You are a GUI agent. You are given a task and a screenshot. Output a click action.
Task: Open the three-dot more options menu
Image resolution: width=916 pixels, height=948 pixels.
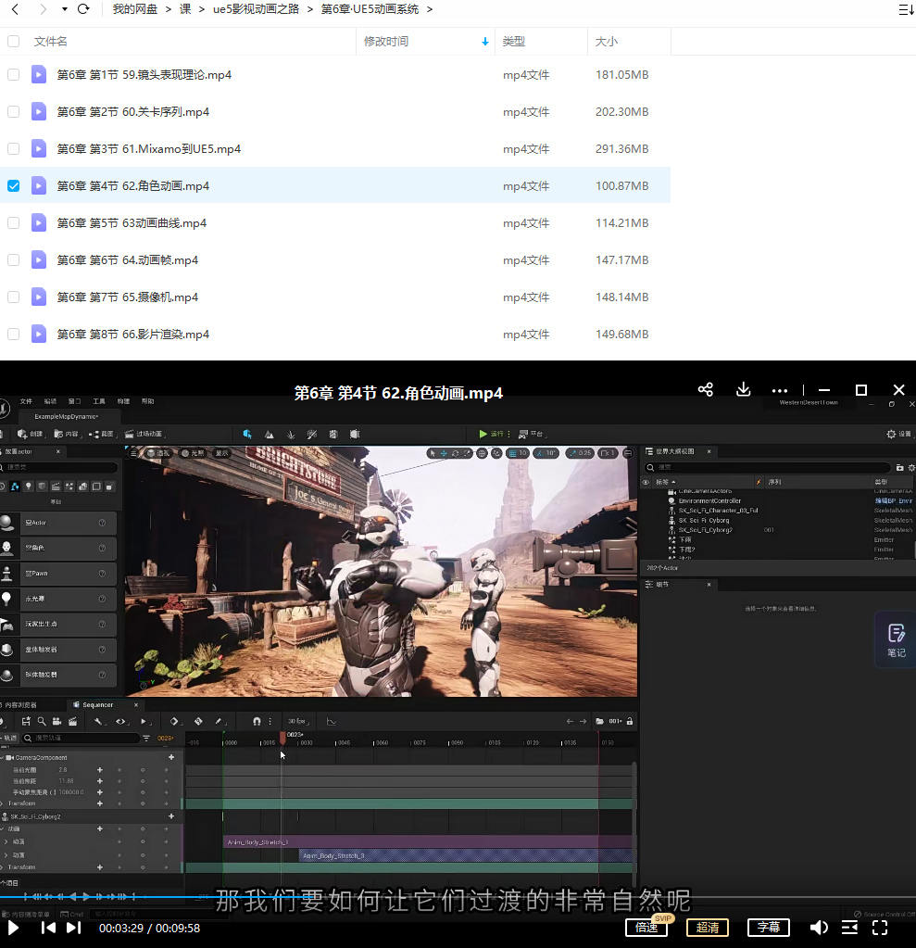(780, 391)
